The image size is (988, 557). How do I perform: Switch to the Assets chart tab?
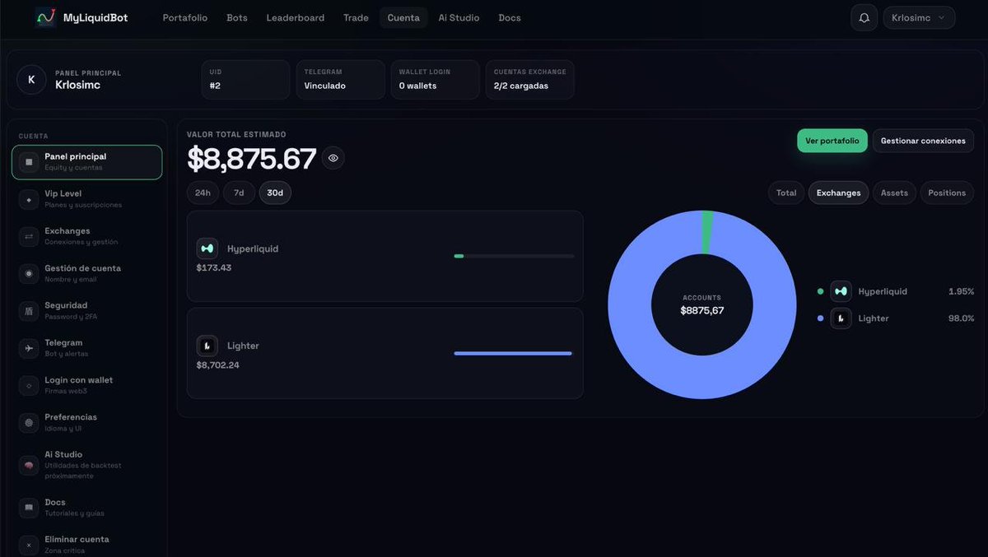[x=894, y=193]
